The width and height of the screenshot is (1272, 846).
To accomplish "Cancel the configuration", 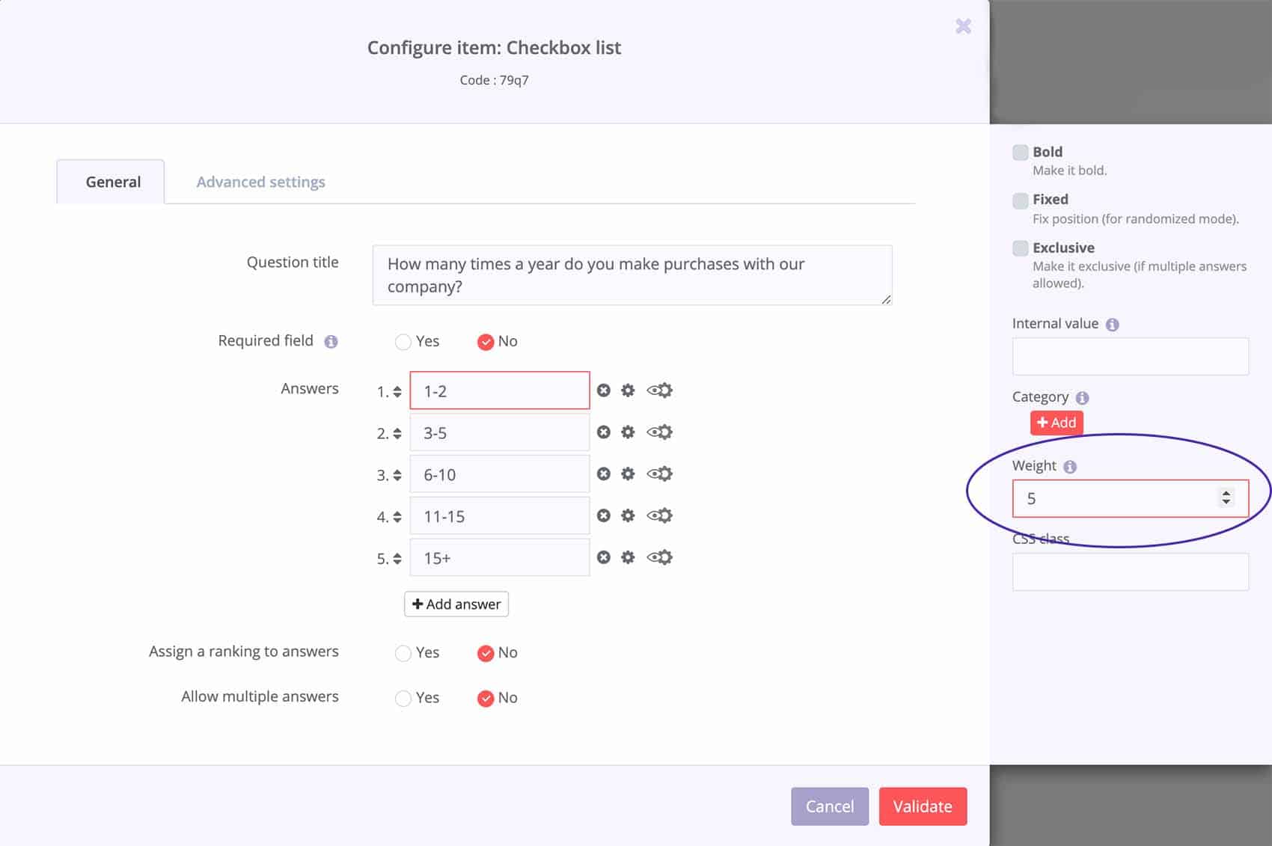I will point(830,806).
